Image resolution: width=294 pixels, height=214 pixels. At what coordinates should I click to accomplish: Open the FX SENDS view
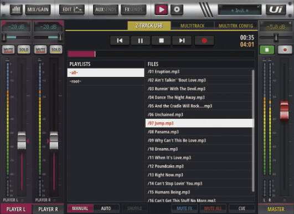pyautogui.click(x=133, y=9)
